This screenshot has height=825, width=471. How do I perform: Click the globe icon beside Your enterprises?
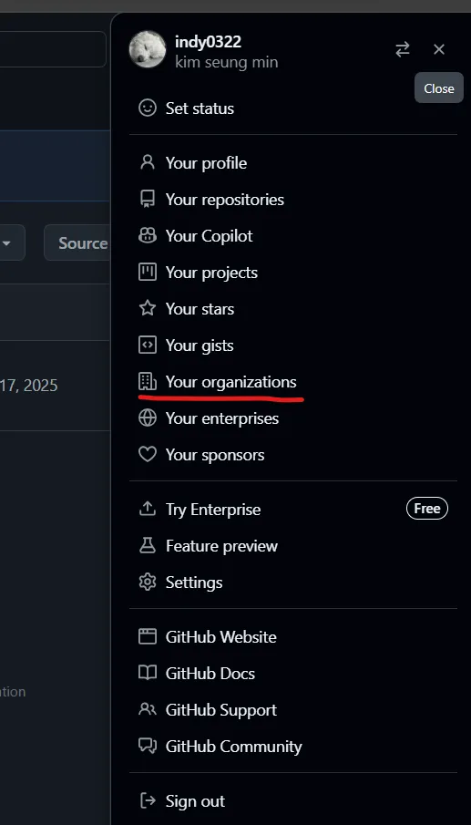pos(148,418)
